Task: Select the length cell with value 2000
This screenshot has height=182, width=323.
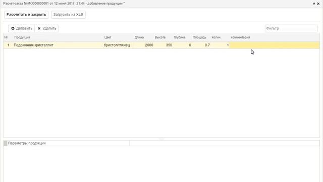Action: pyautogui.click(x=144, y=45)
